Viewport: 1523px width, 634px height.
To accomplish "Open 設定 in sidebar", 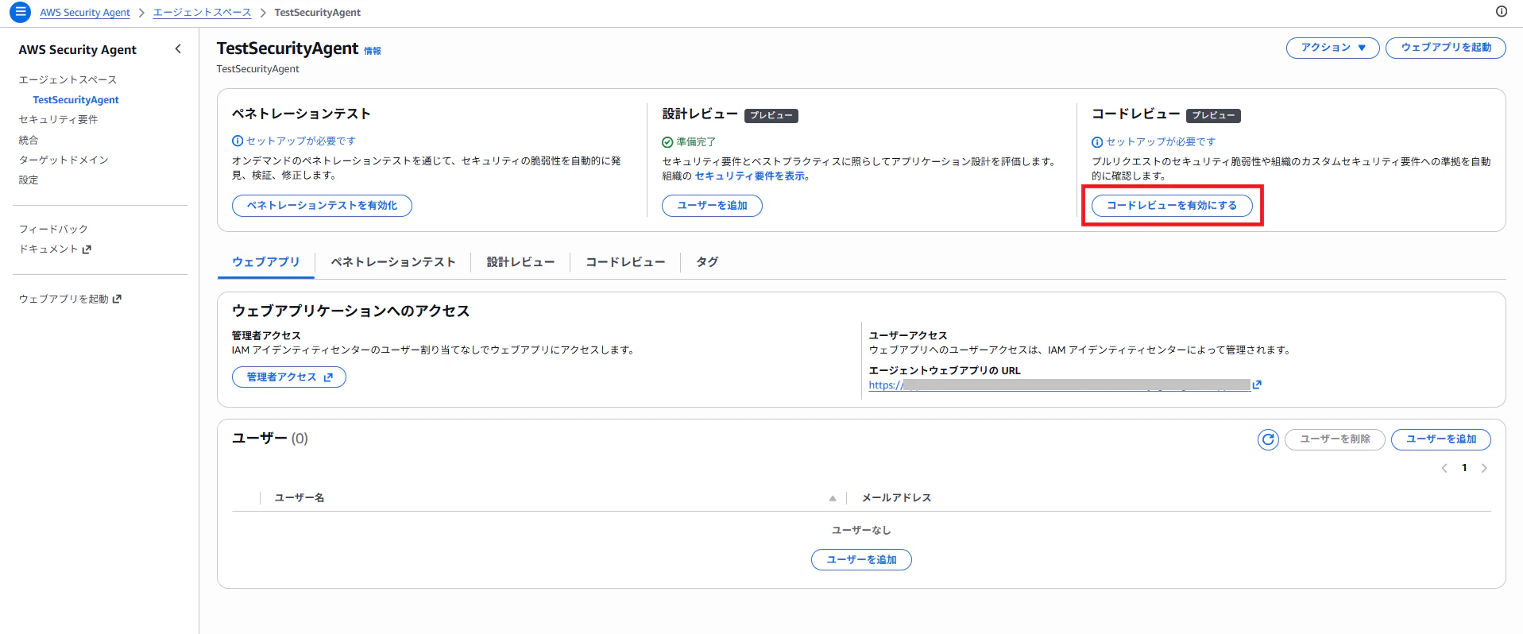I will coord(29,180).
